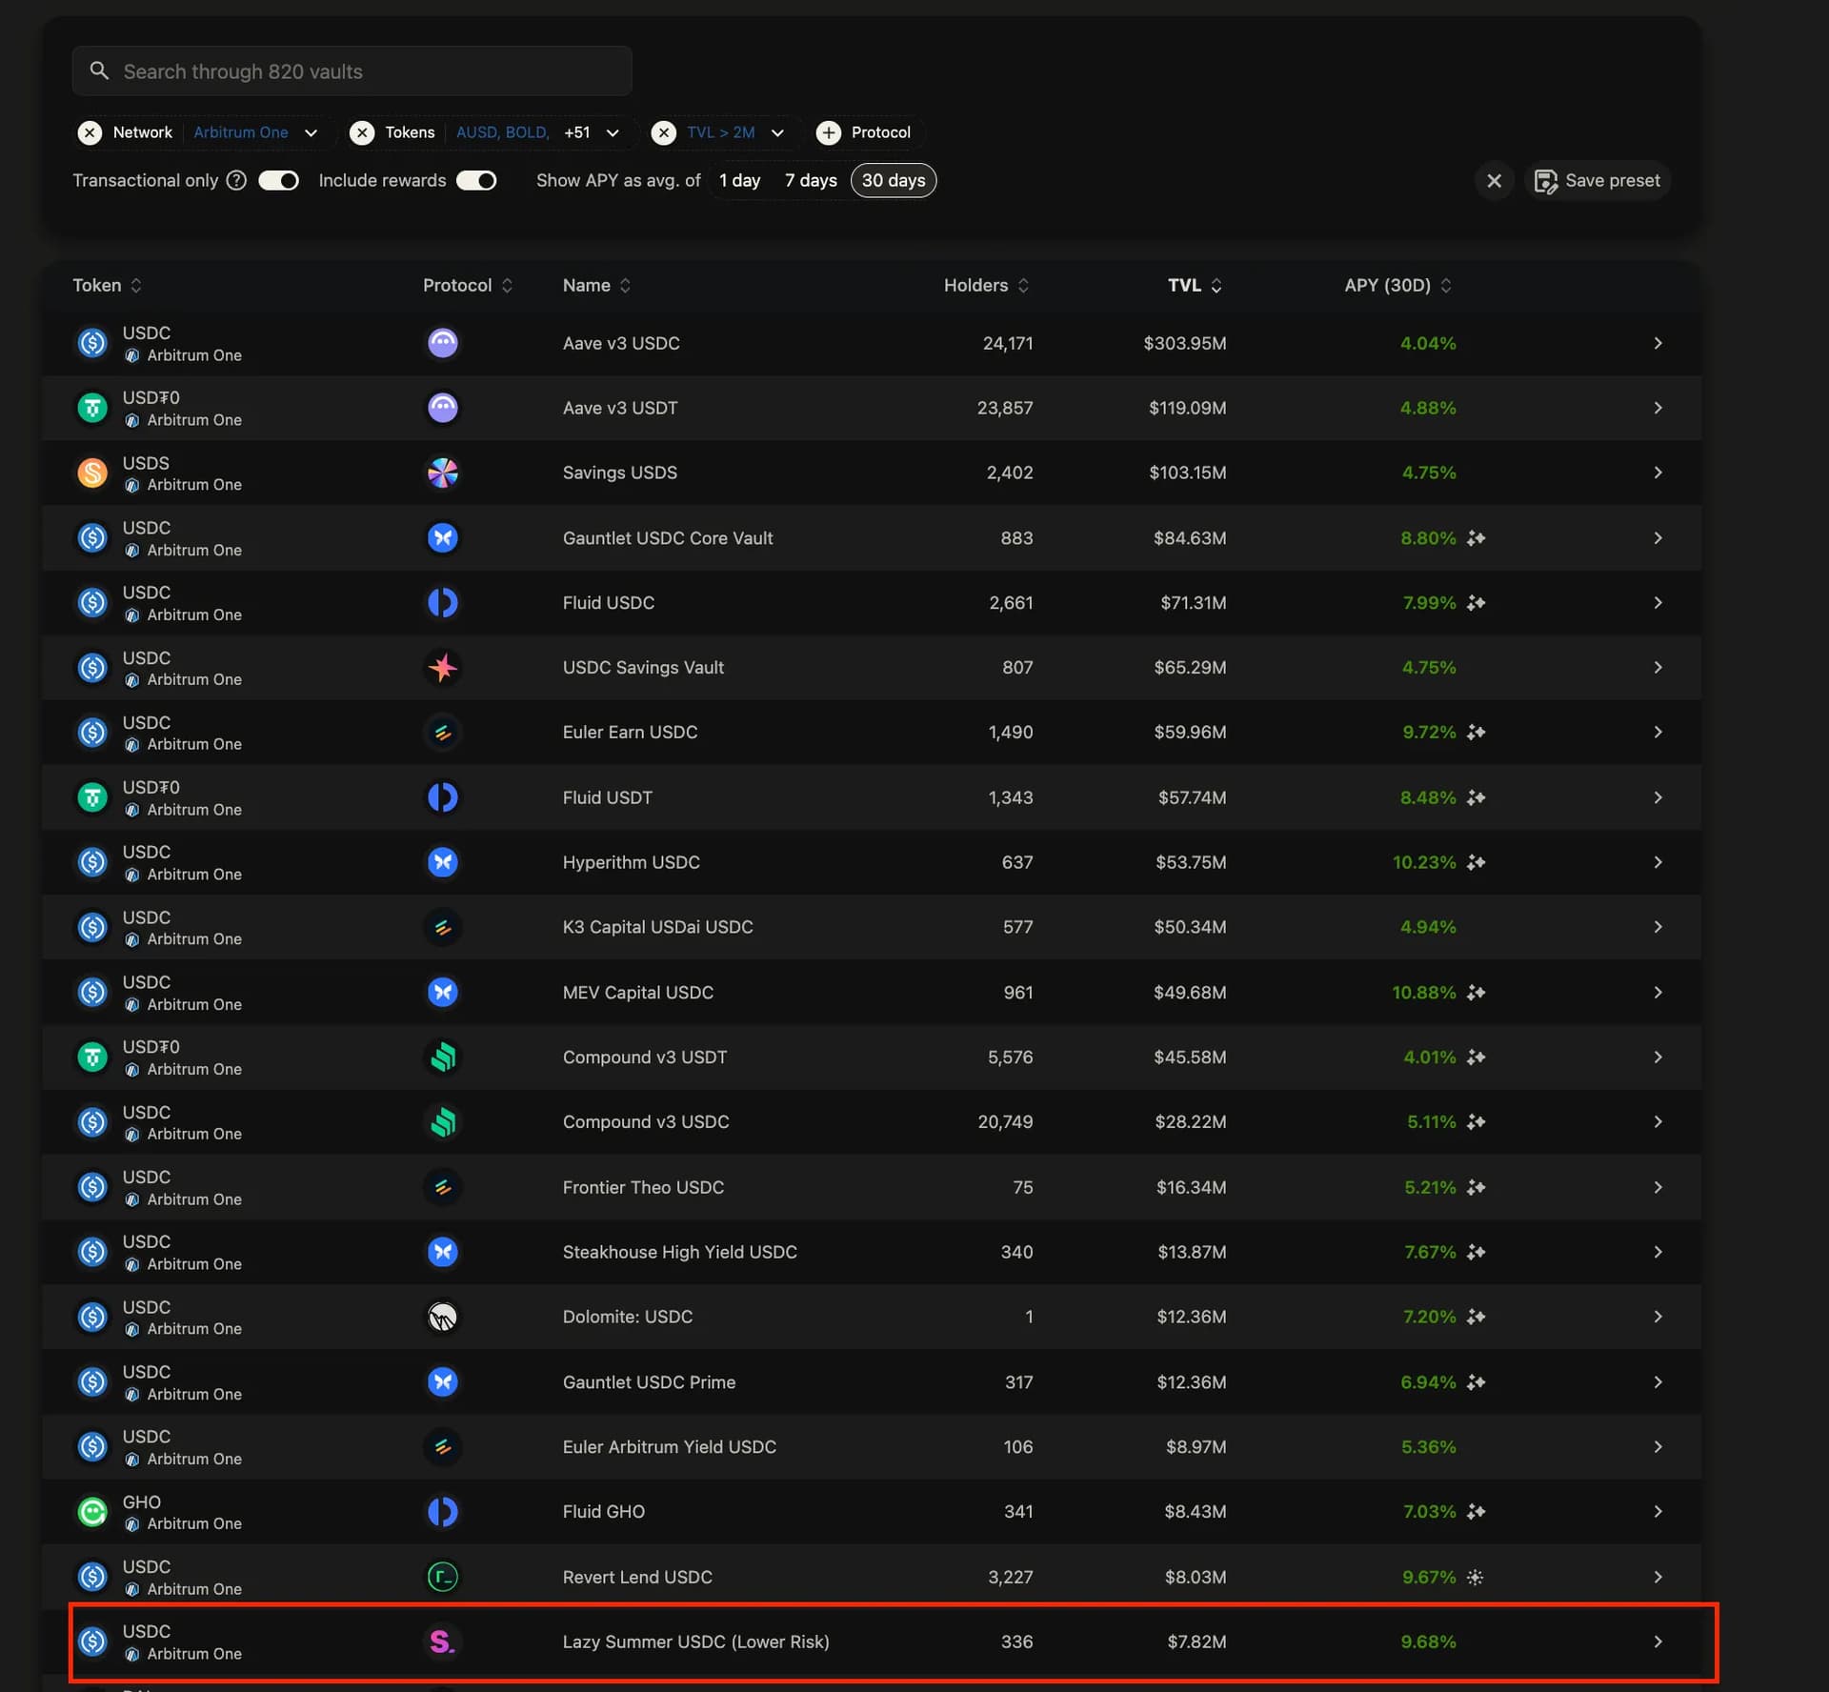Remove the Tokens filter with its X icon
Screen dimensions: 1829x1692
tap(362, 132)
